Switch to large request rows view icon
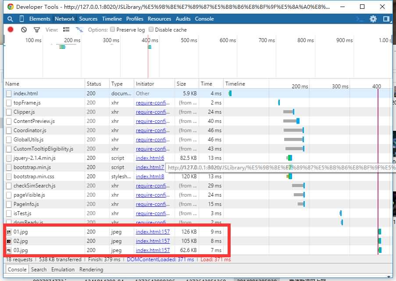The height and width of the screenshot is (281, 396). (66, 29)
